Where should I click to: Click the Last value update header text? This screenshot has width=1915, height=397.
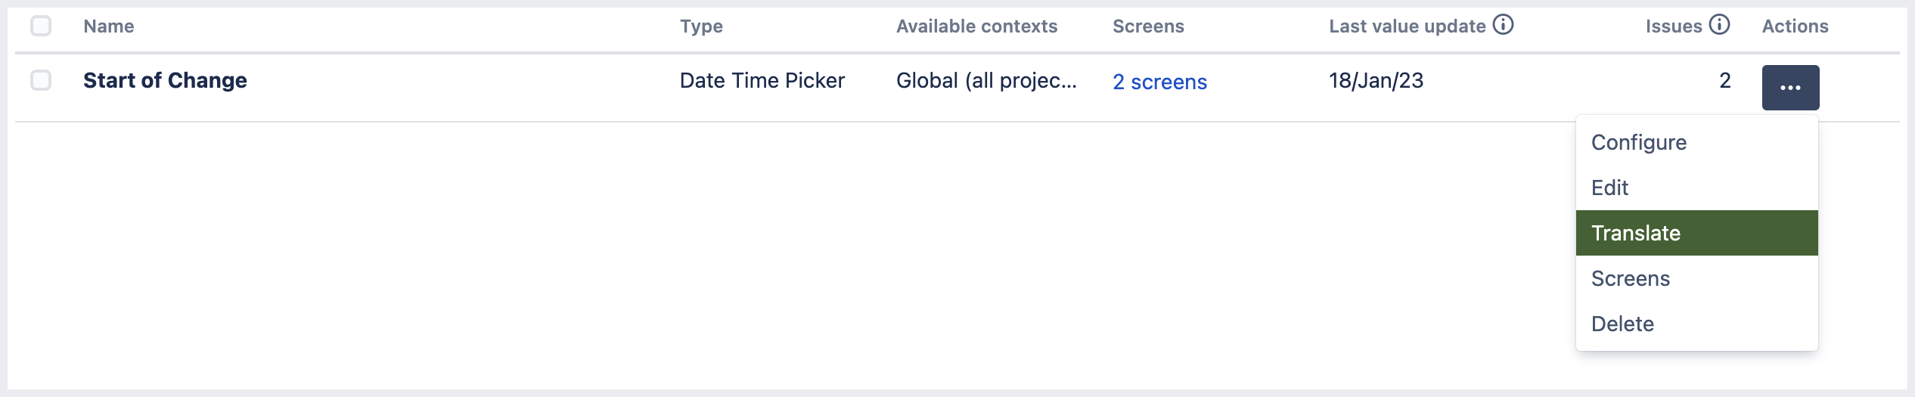(x=1407, y=26)
